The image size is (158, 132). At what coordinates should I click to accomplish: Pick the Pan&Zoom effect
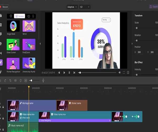coord(29,44)
